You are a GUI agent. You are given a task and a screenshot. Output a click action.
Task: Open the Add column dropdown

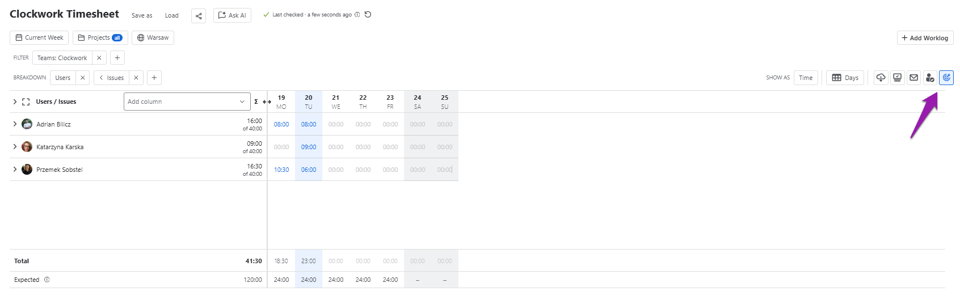click(187, 102)
